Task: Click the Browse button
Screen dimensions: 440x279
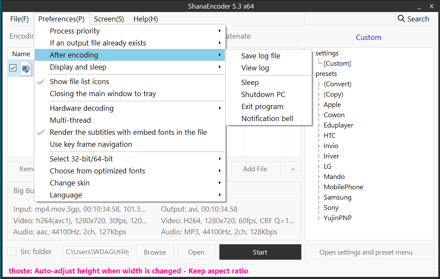Action: click(155, 252)
